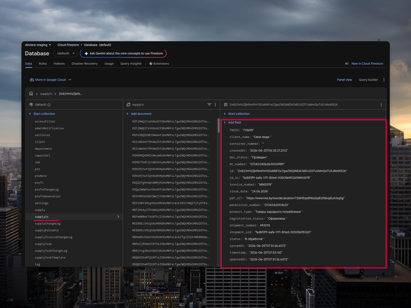The height and width of the screenshot is (308, 411).
Task: Click the database icon beside (default) column header
Action: coord(31,104)
